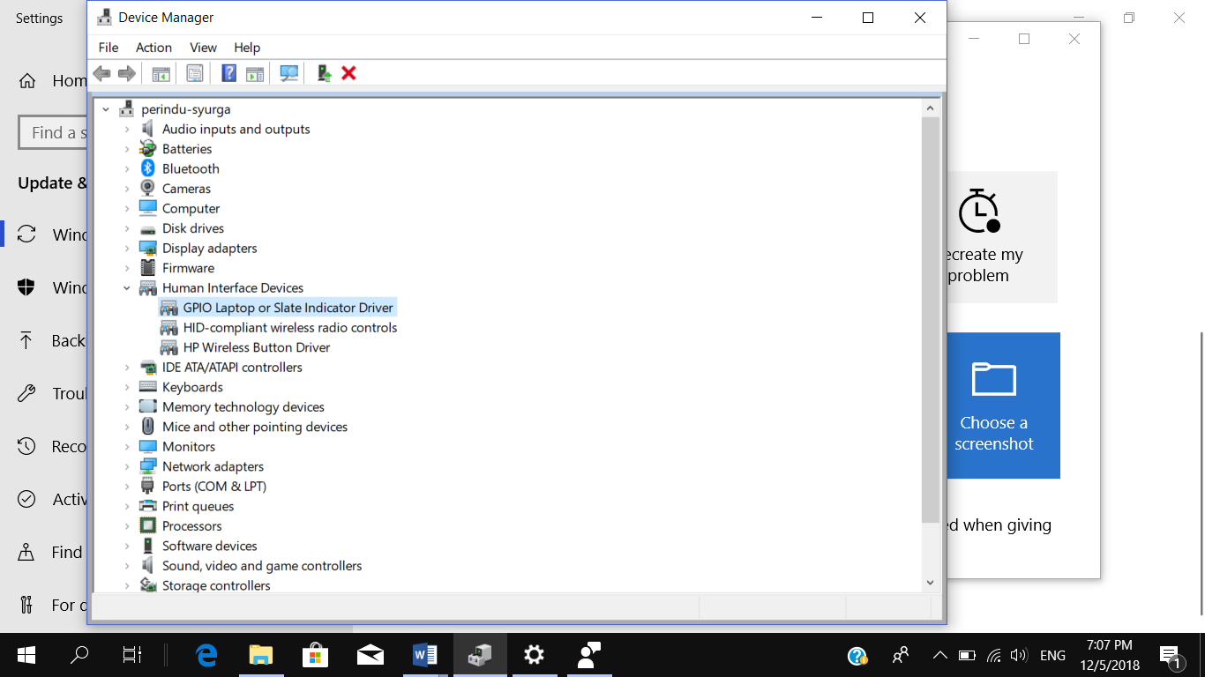Expand the Keyboards node
This screenshot has height=677, width=1205.
pyautogui.click(x=127, y=387)
